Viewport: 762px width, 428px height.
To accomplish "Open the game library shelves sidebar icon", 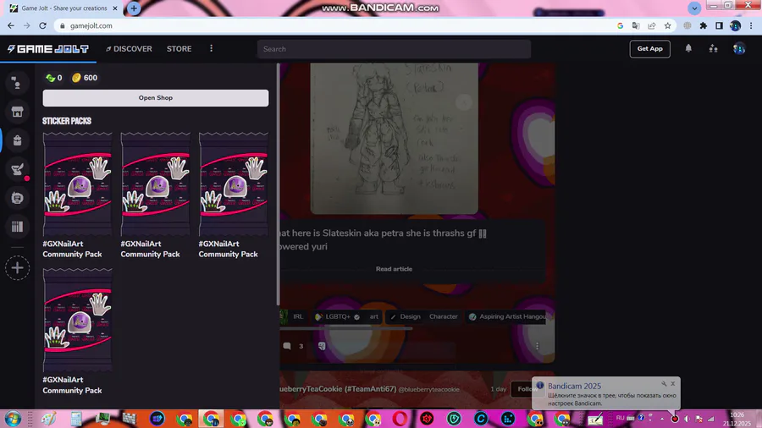I will (17, 227).
